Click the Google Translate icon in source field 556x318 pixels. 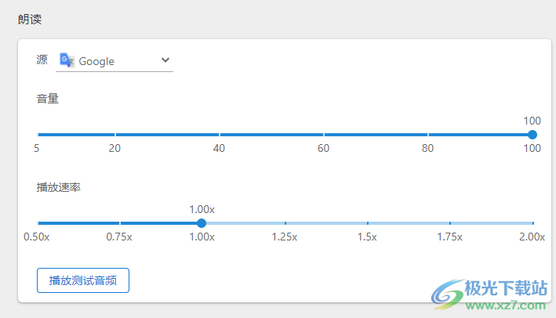pos(67,61)
